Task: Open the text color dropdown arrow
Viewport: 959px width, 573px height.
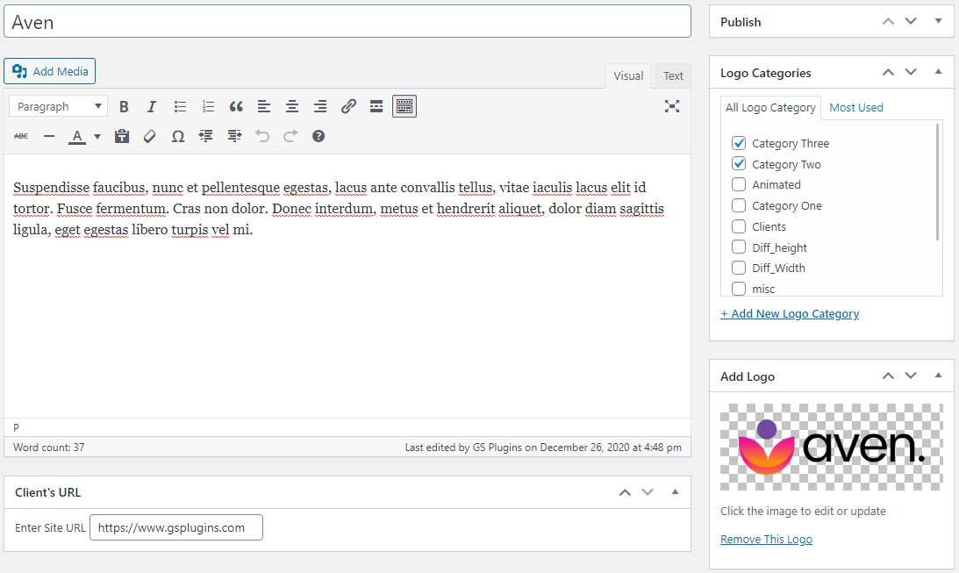Action: pos(97,137)
